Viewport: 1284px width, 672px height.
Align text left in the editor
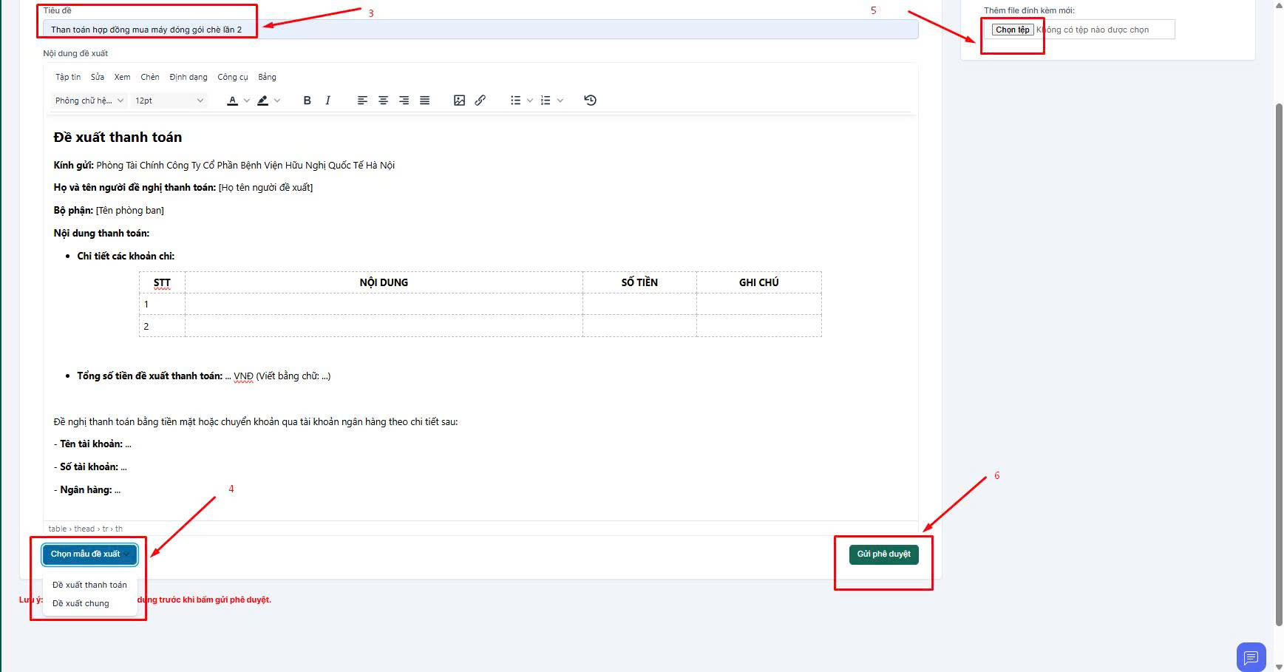point(362,101)
